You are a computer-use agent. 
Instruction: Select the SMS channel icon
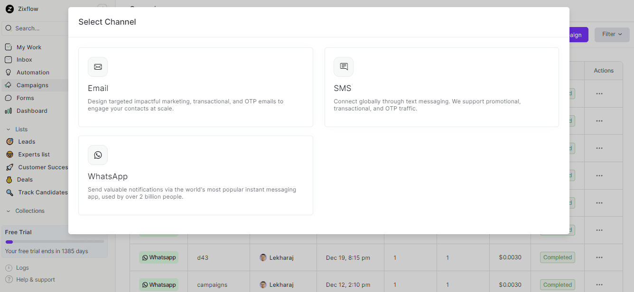tap(344, 67)
